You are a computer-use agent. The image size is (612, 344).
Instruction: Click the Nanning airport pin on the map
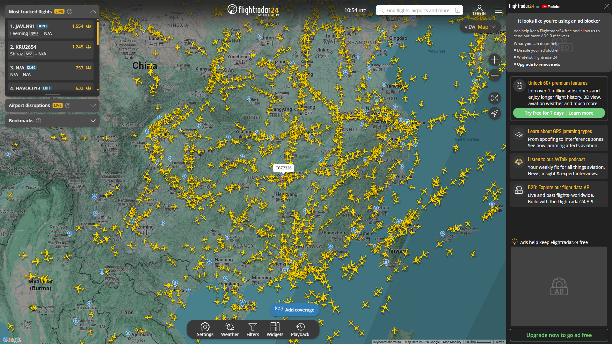(209, 262)
